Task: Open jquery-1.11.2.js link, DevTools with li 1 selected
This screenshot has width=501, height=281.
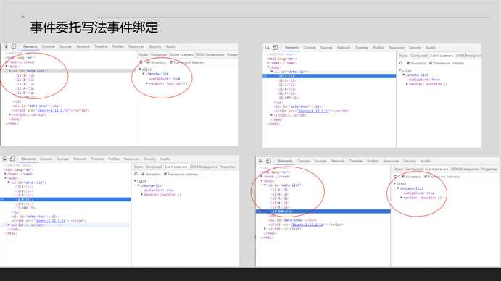Action: click(x=313, y=111)
